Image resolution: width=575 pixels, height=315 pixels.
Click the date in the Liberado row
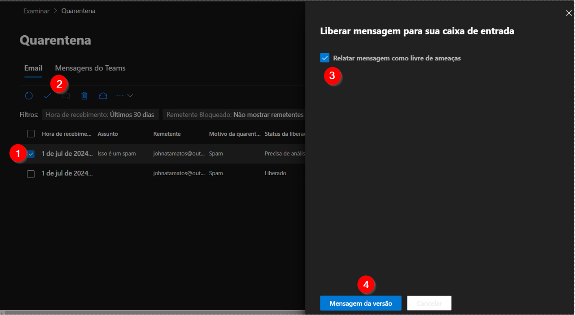[67, 173]
